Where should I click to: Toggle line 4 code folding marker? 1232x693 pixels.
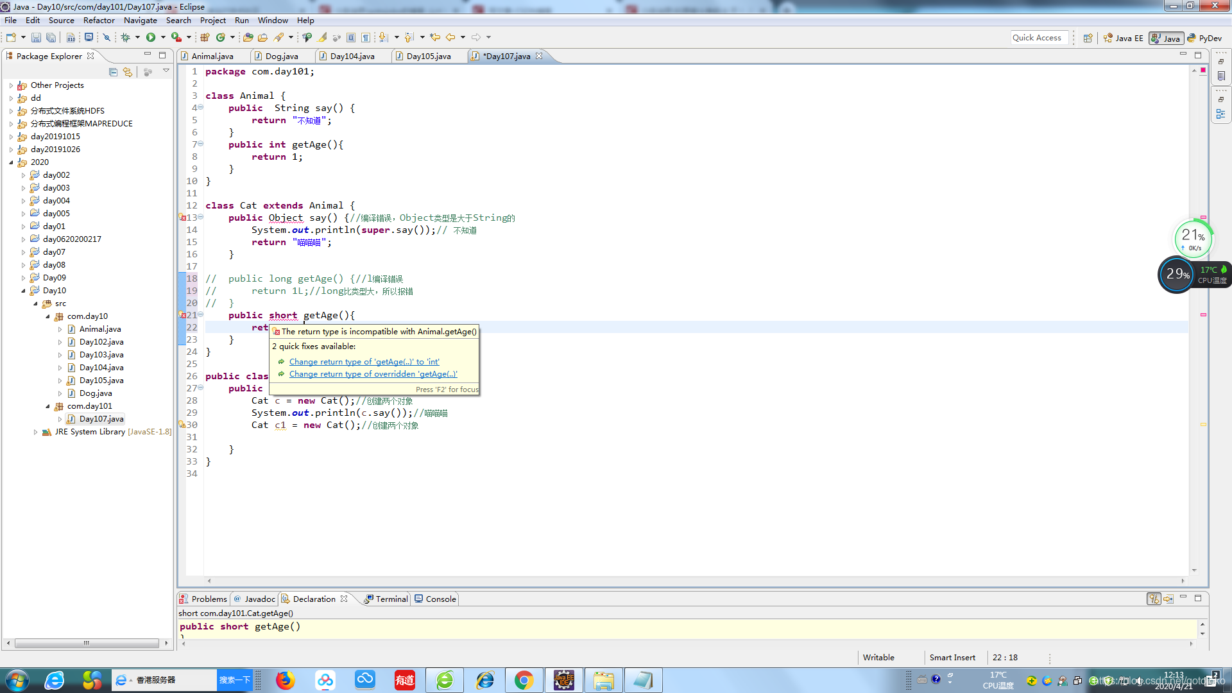coord(200,107)
